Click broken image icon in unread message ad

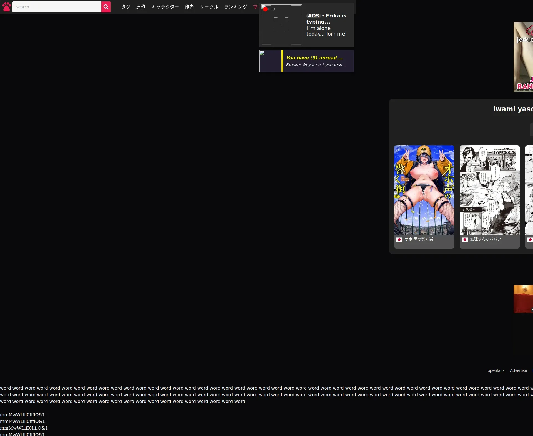pos(262,53)
